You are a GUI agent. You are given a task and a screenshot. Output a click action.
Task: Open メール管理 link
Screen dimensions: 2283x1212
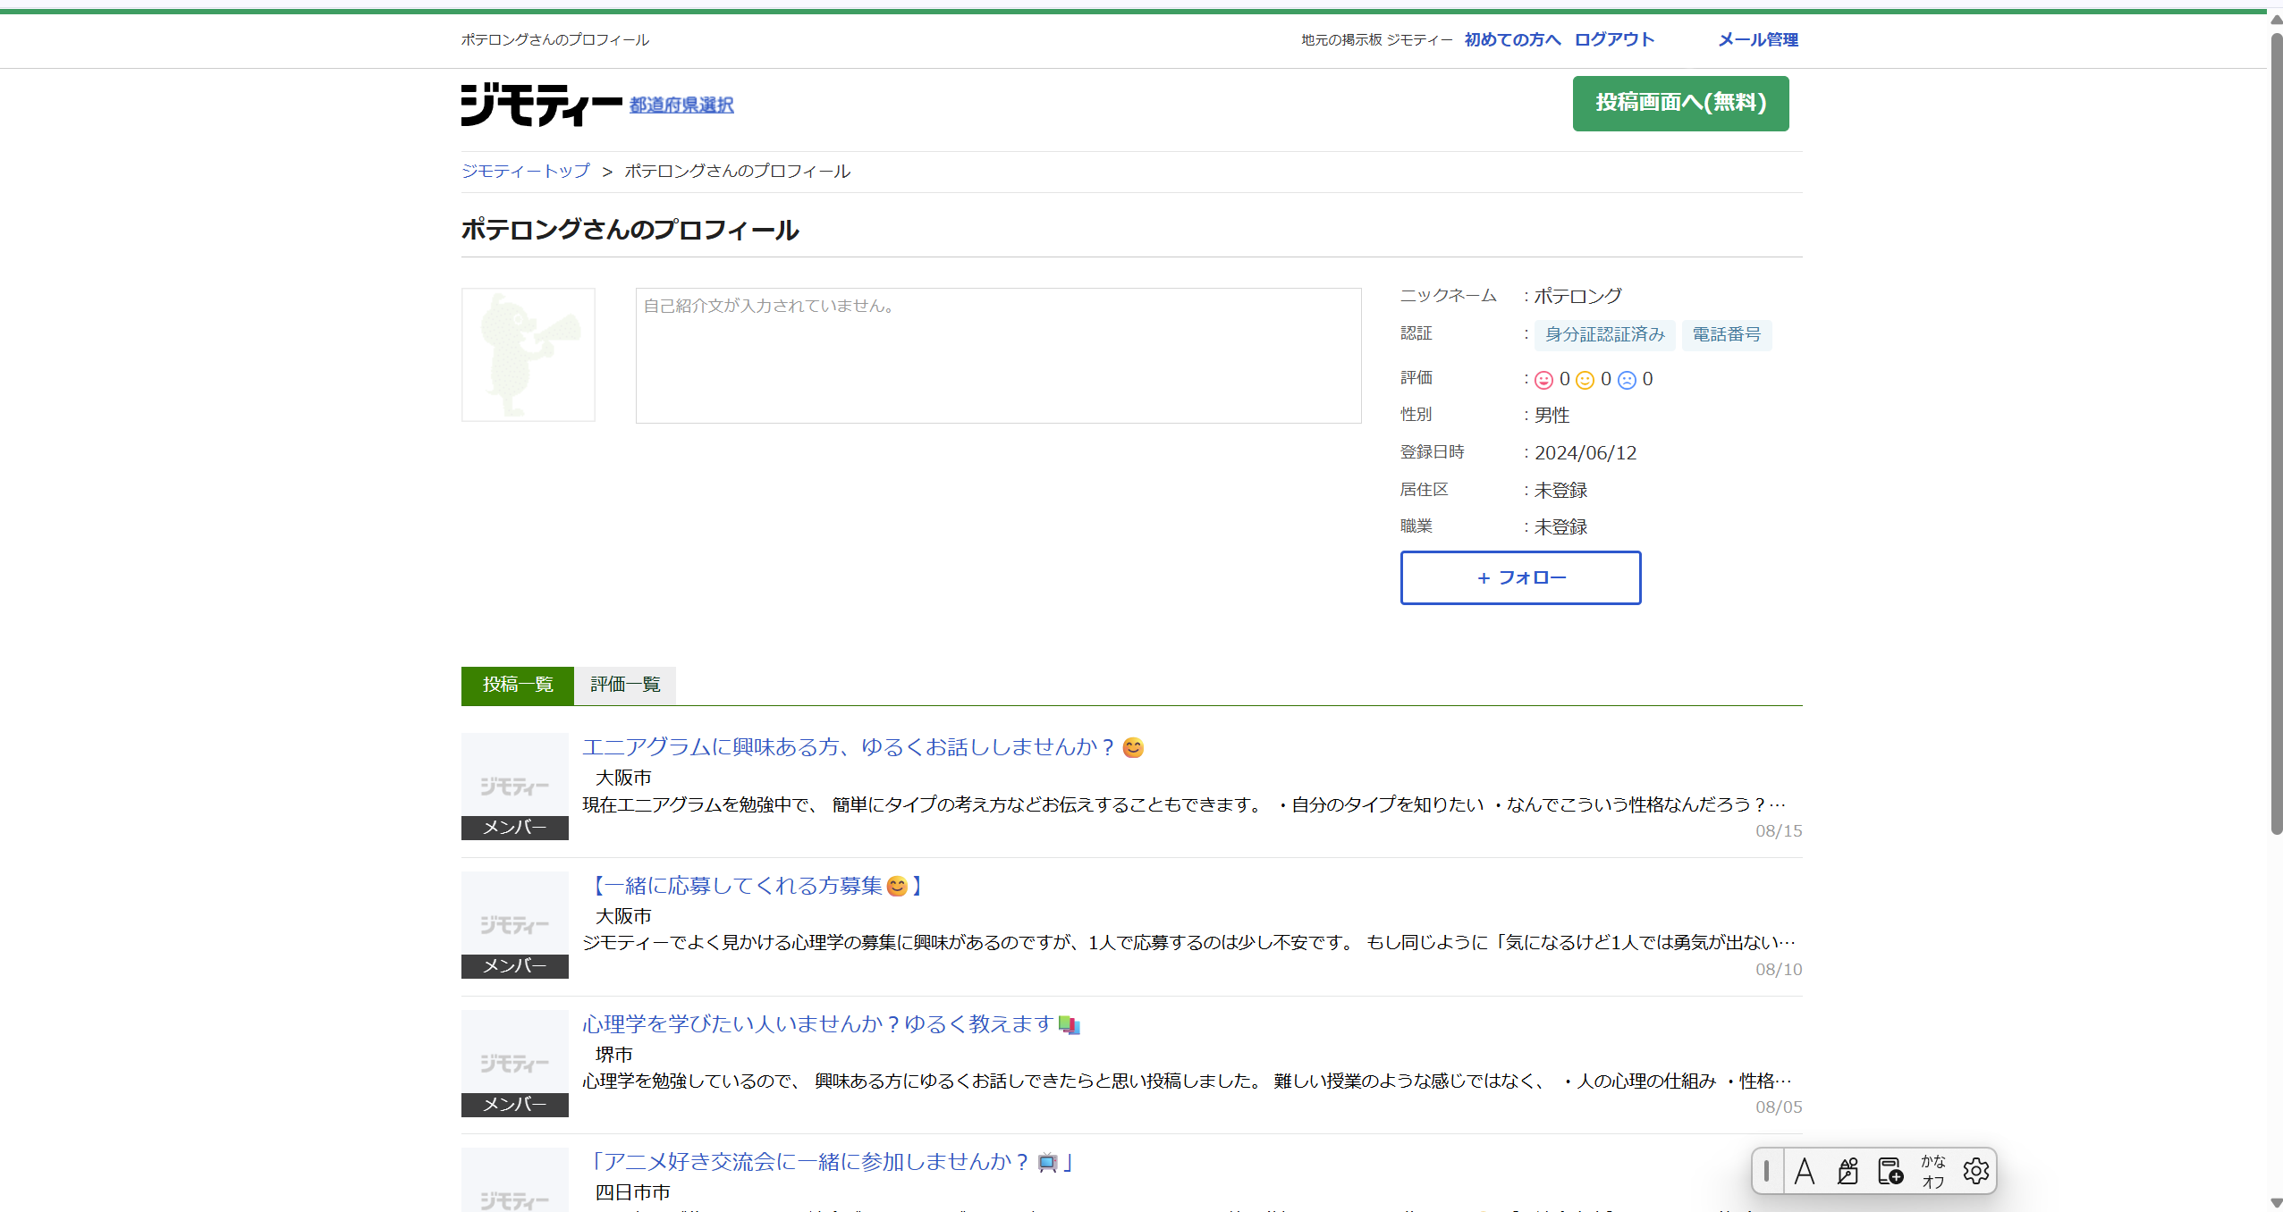click(x=1758, y=39)
